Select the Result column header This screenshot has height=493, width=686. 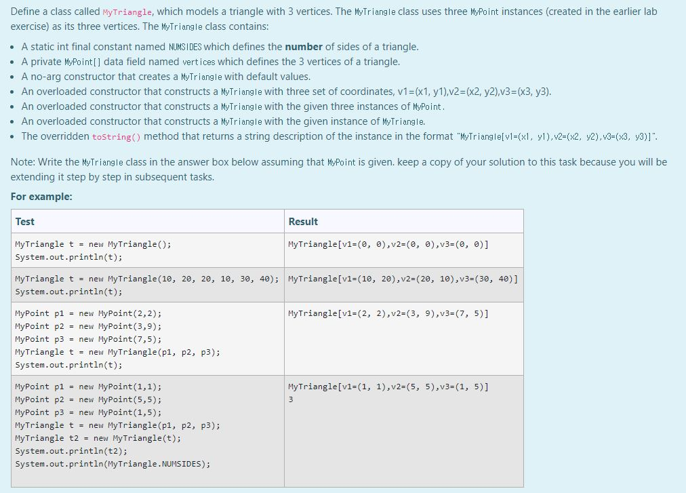click(x=303, y=222)
